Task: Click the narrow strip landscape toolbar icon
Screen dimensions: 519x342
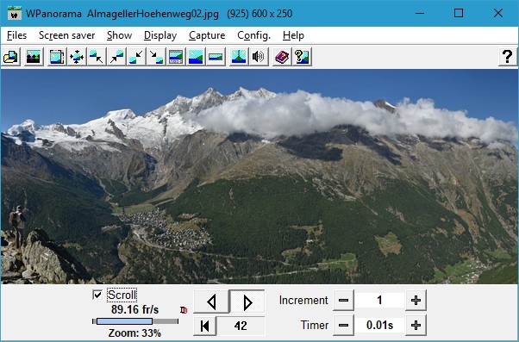Action: 216,57
